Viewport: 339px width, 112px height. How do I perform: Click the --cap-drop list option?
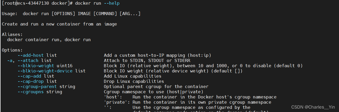[x=37, y=81]
